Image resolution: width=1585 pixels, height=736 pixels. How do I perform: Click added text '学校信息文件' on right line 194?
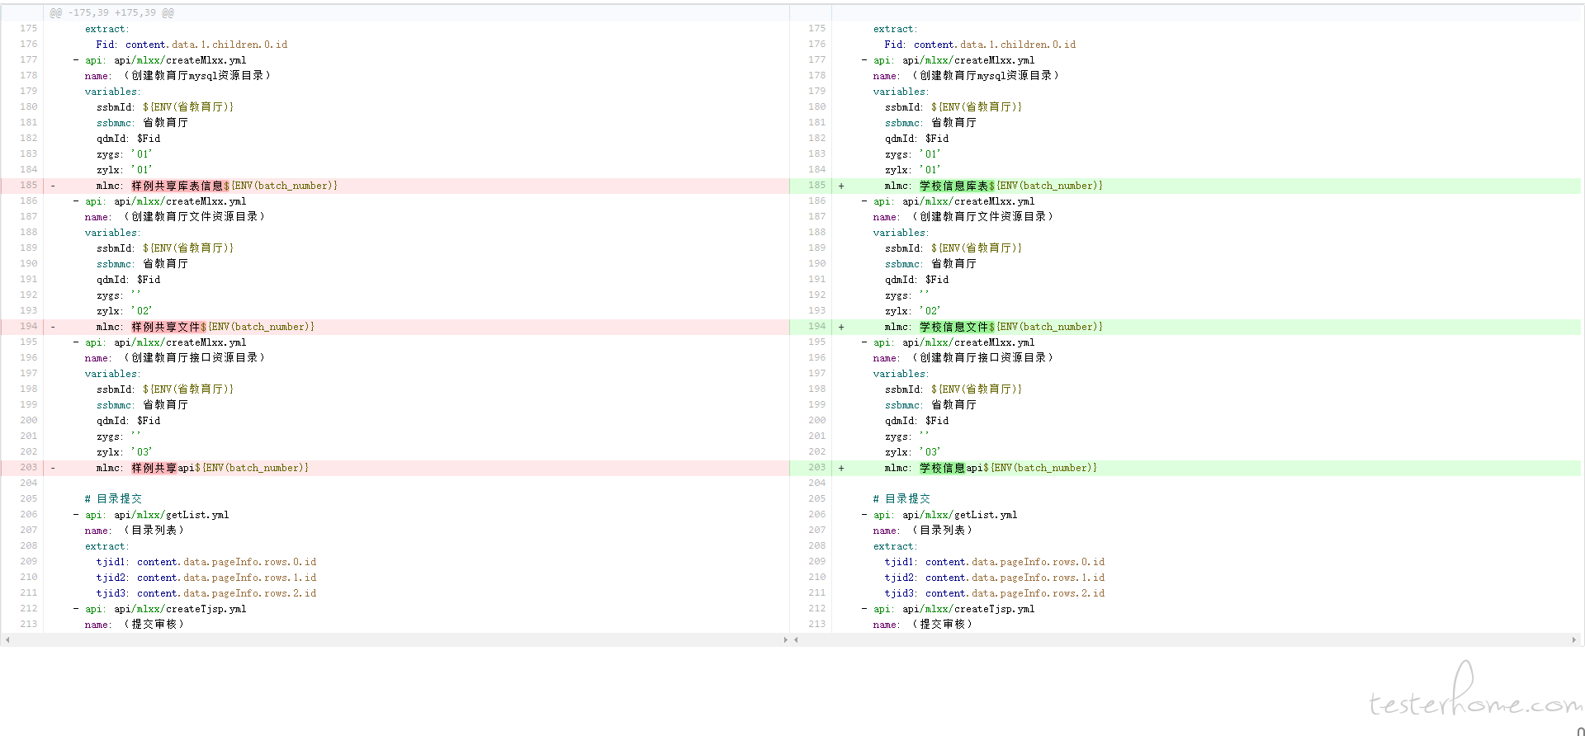coord(954,328)
